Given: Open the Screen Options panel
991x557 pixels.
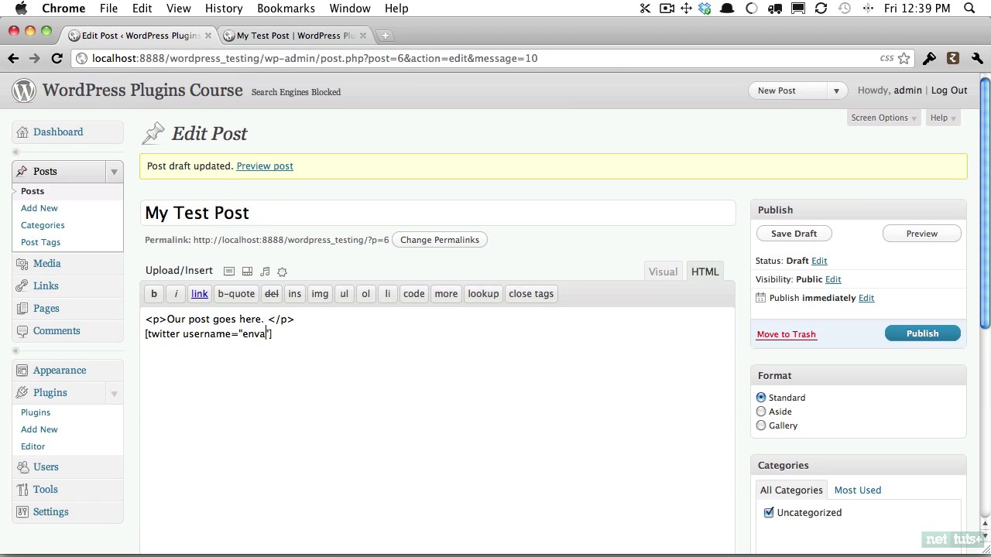Looking at the screenshot, I should 884,118.
